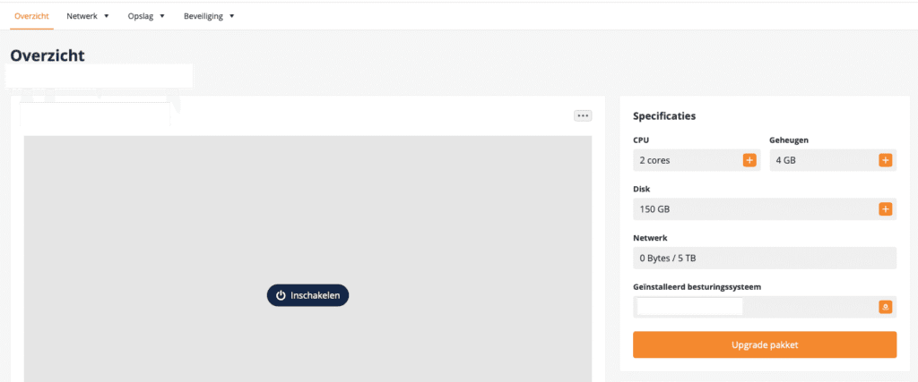
Task: Select the 150 GB disk field
Action: tap(753, 209)
